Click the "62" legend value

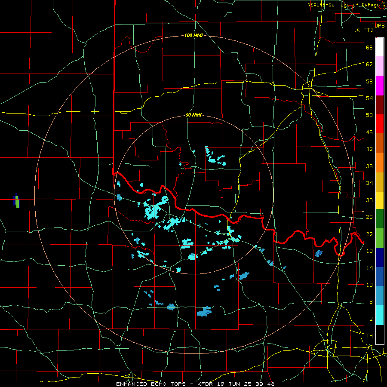click(369, 64)
